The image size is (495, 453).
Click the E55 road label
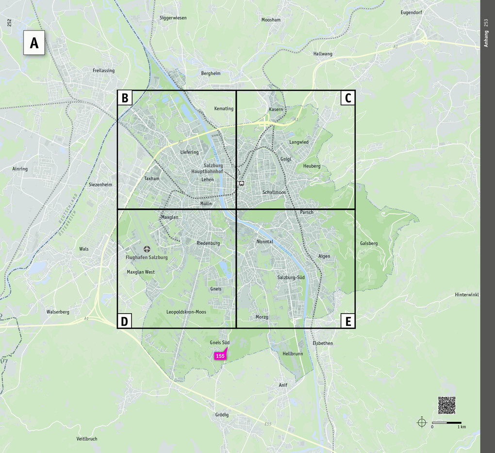pos(268,424)
